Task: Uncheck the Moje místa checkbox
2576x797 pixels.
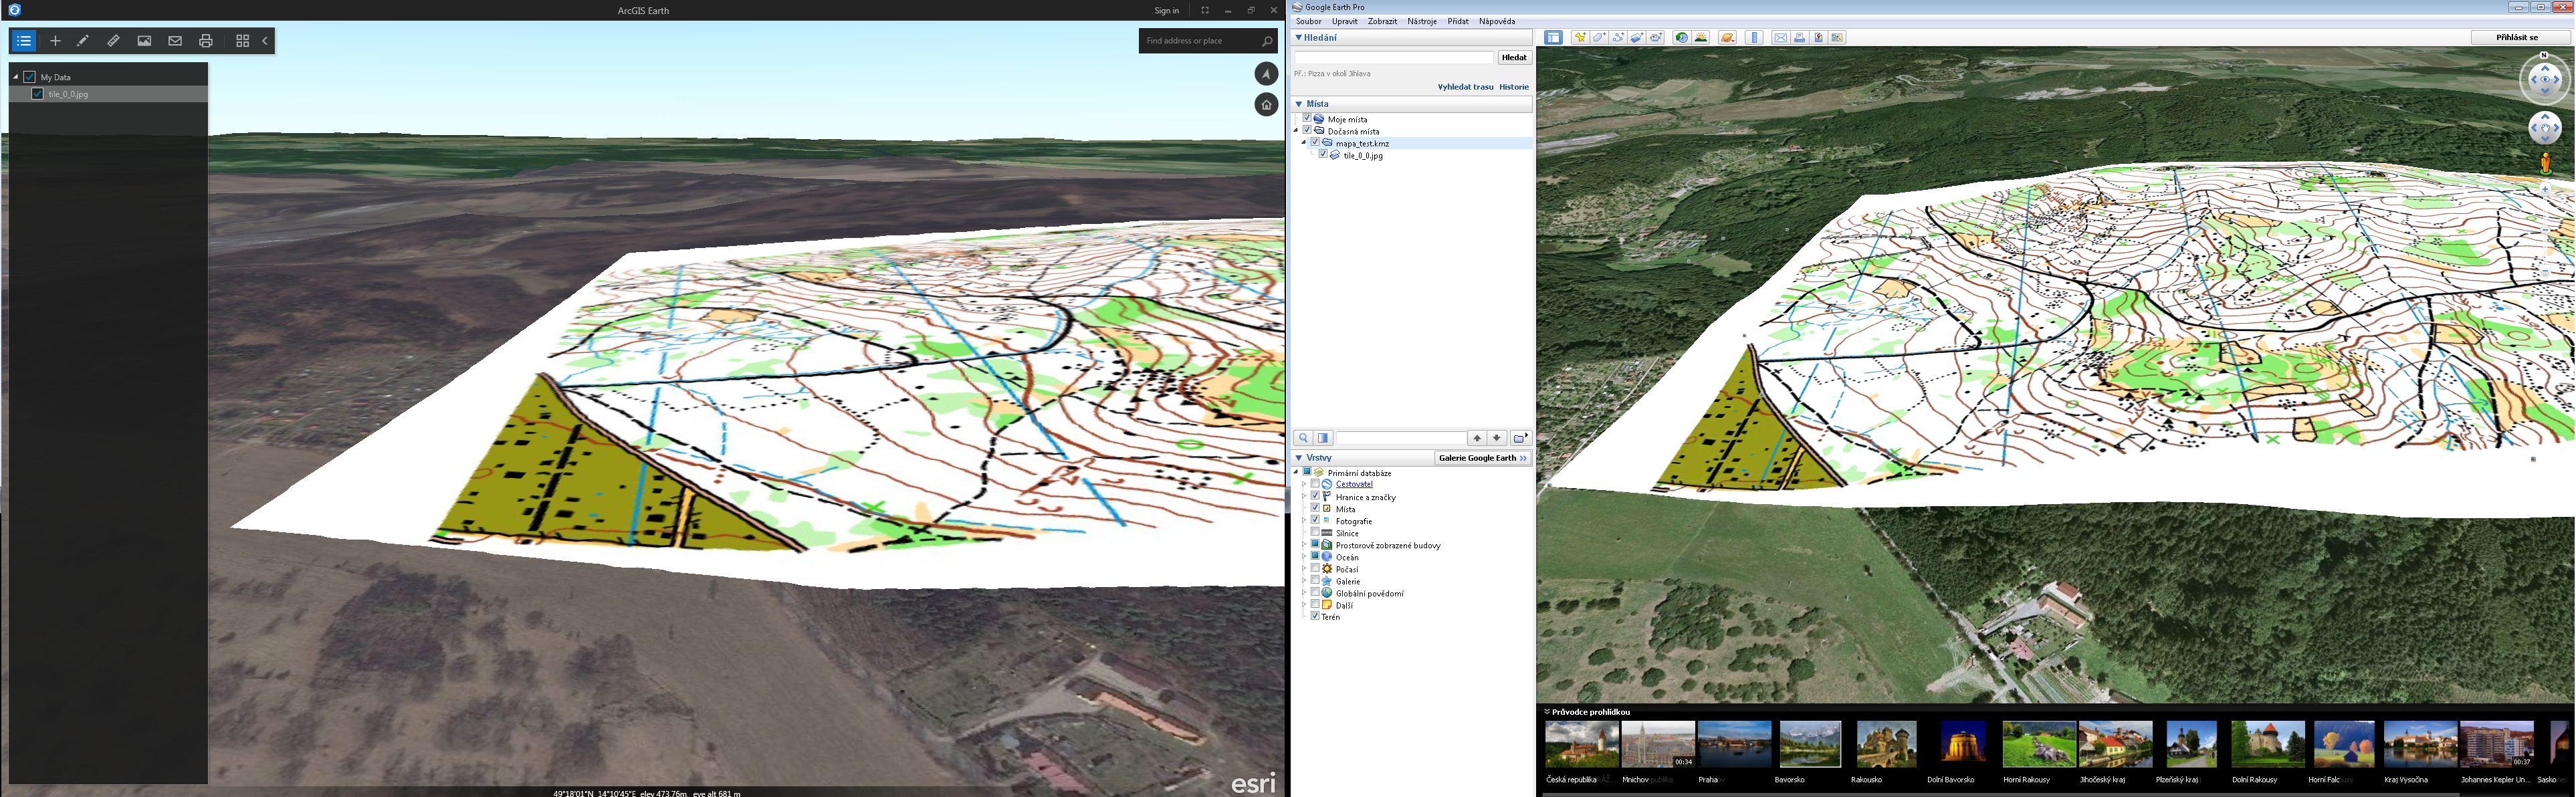Action: pos(1307,119)
